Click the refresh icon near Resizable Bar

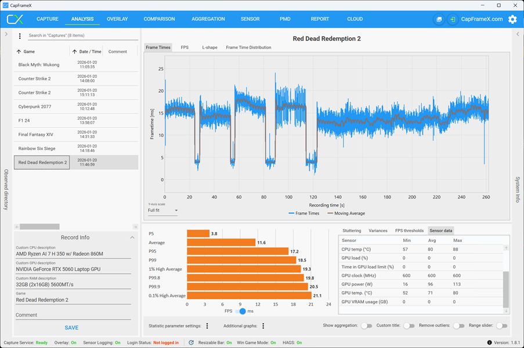coord(191,343)
